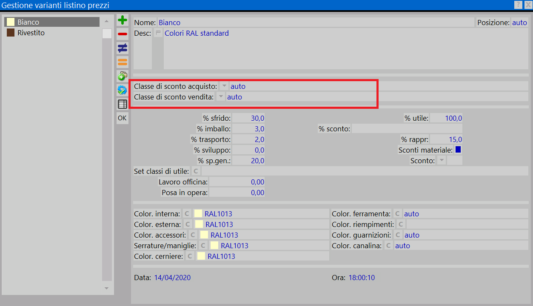Click the orange equal-sign icon
Viewport: 533px width, 306px height.
pos(122,62)
